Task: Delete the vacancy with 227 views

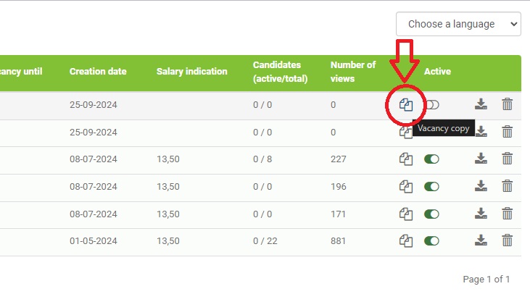Action: click(x=508, y=159)
